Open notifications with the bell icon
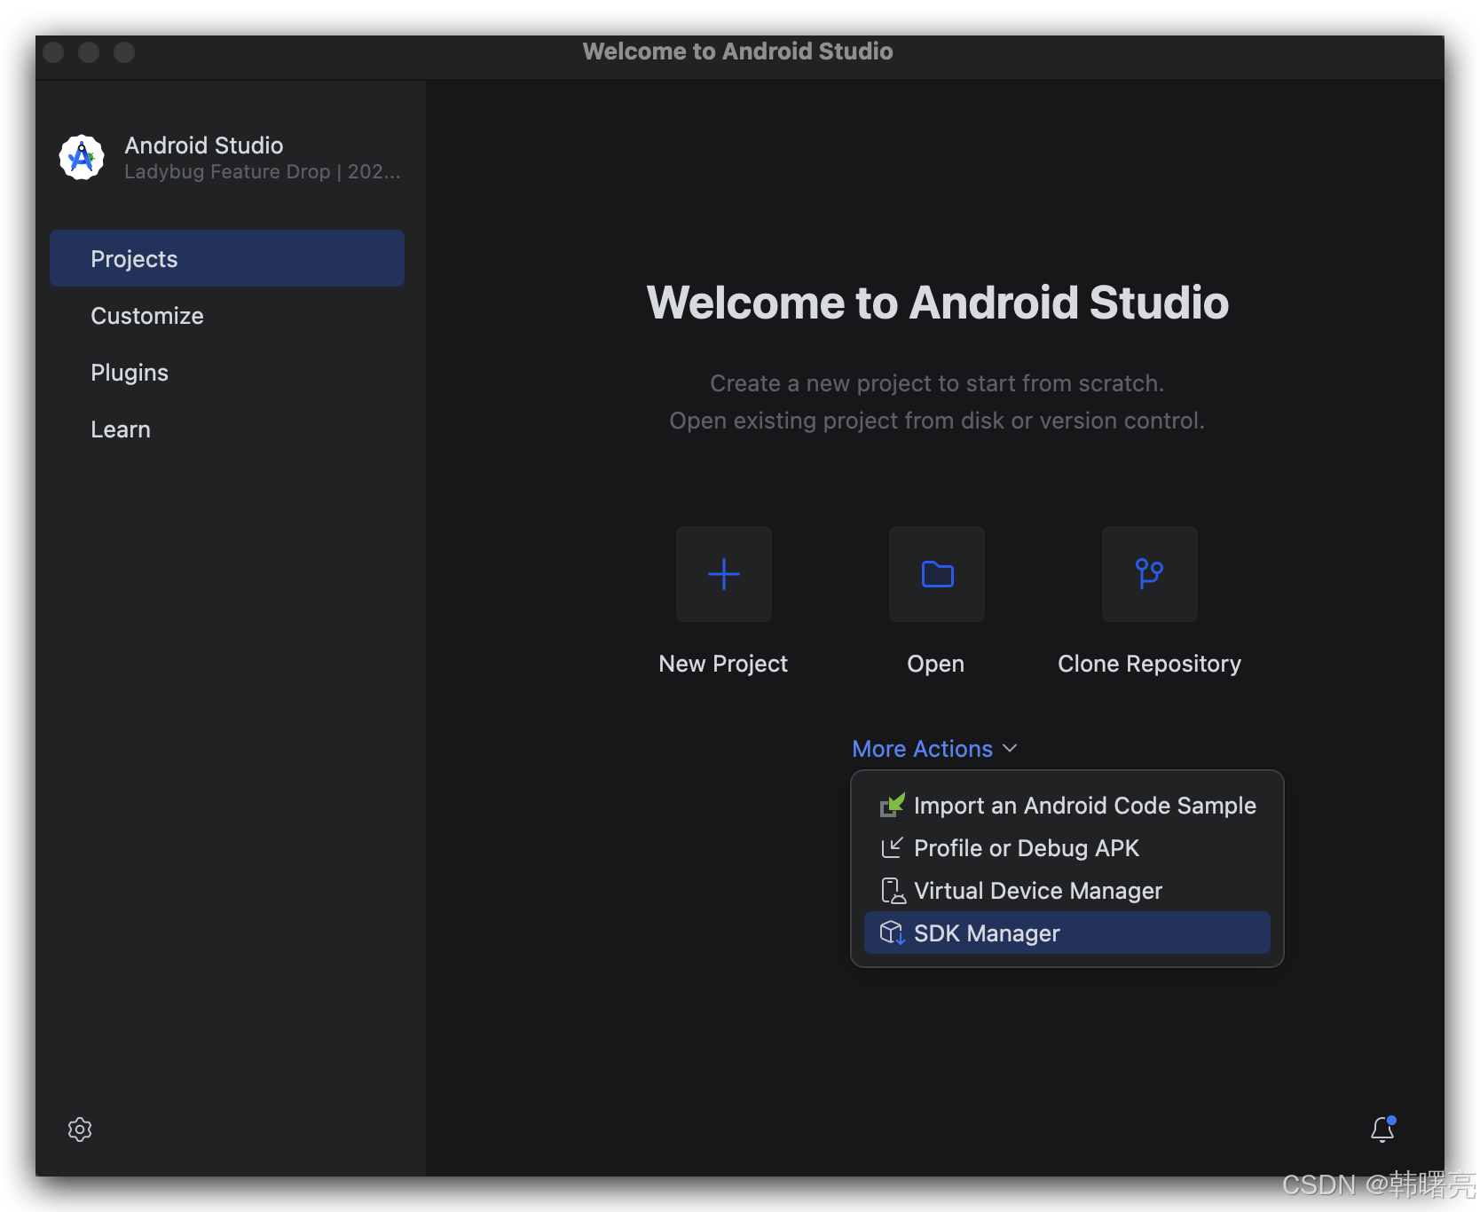The width and height of the screenshot is (1480, 1212). tap(1382, 1129)
